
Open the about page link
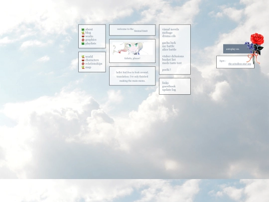[89, 29]
